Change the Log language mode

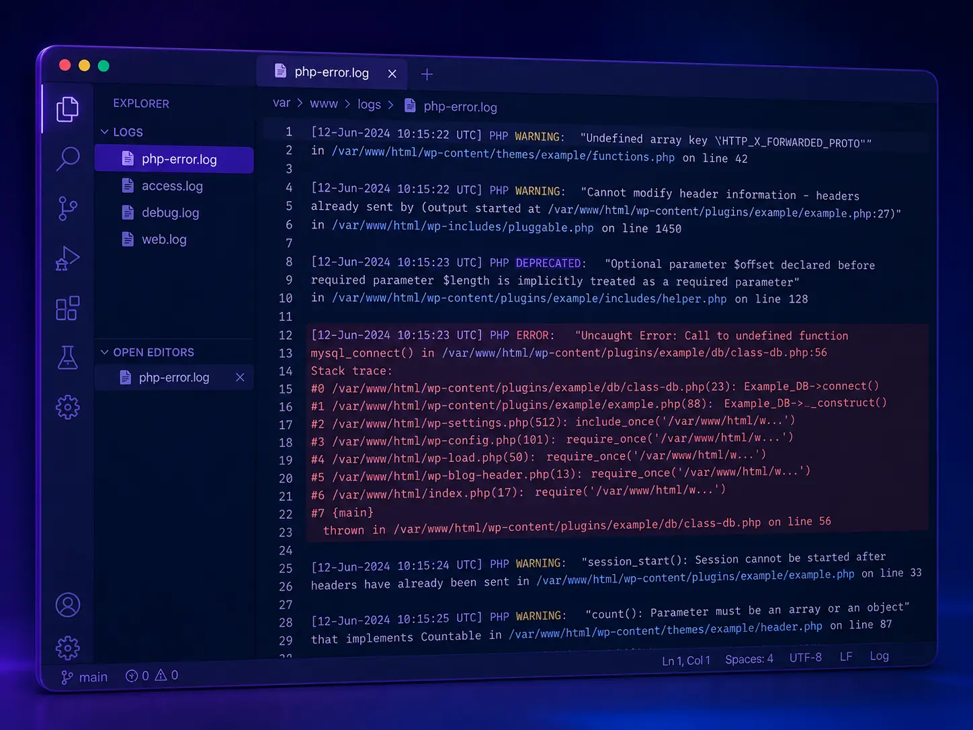(879, 655)
